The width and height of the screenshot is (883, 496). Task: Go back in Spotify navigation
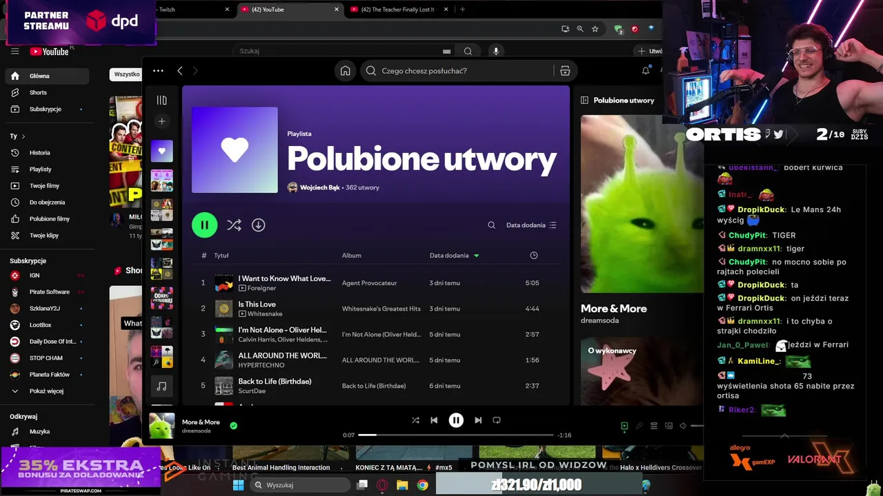(180, 70)
